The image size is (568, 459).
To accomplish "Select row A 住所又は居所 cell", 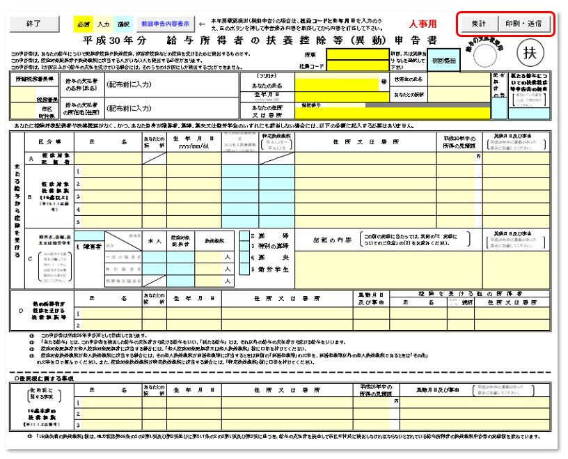I will pyautogui.click(x=366, y=159).
